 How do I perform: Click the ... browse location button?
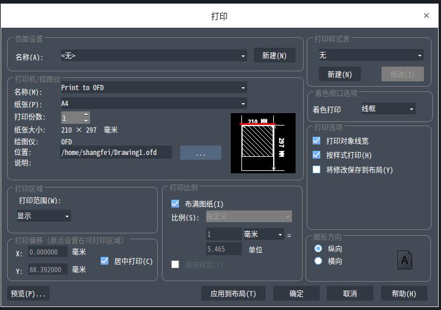(x=201, y=153)
